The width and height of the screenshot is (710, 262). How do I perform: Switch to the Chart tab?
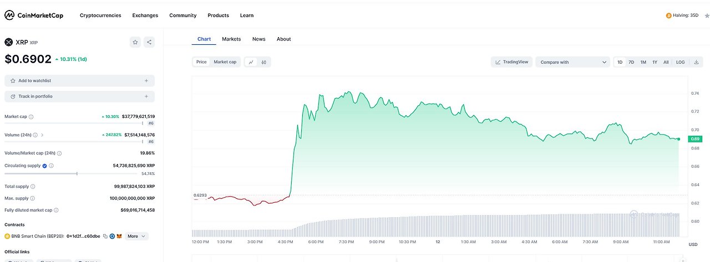(204, 39)
